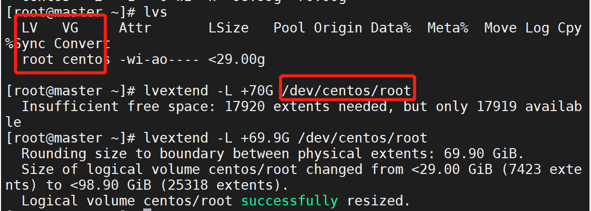Viewport: 591px width, 211px height.
Task: Click the green 'successfully' word
Action: [x=289, y=201]
